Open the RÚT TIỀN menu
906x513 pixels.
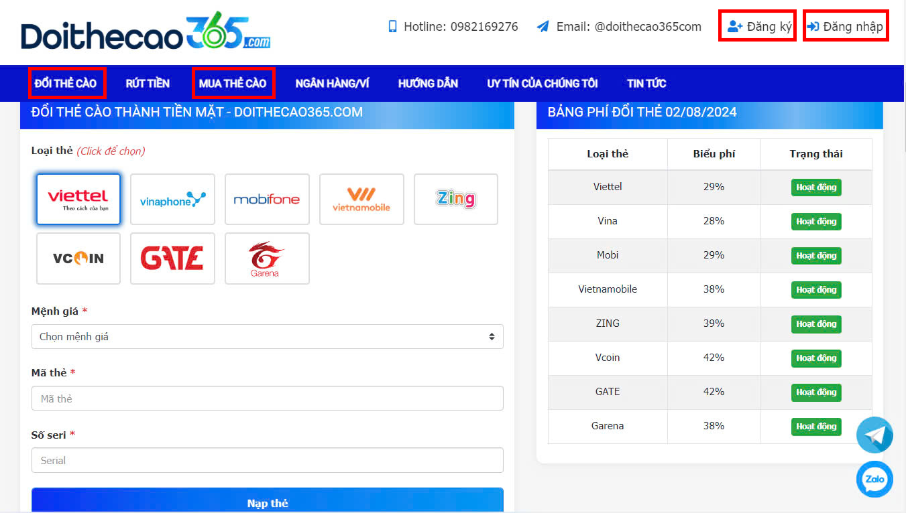tap(148, 83)
